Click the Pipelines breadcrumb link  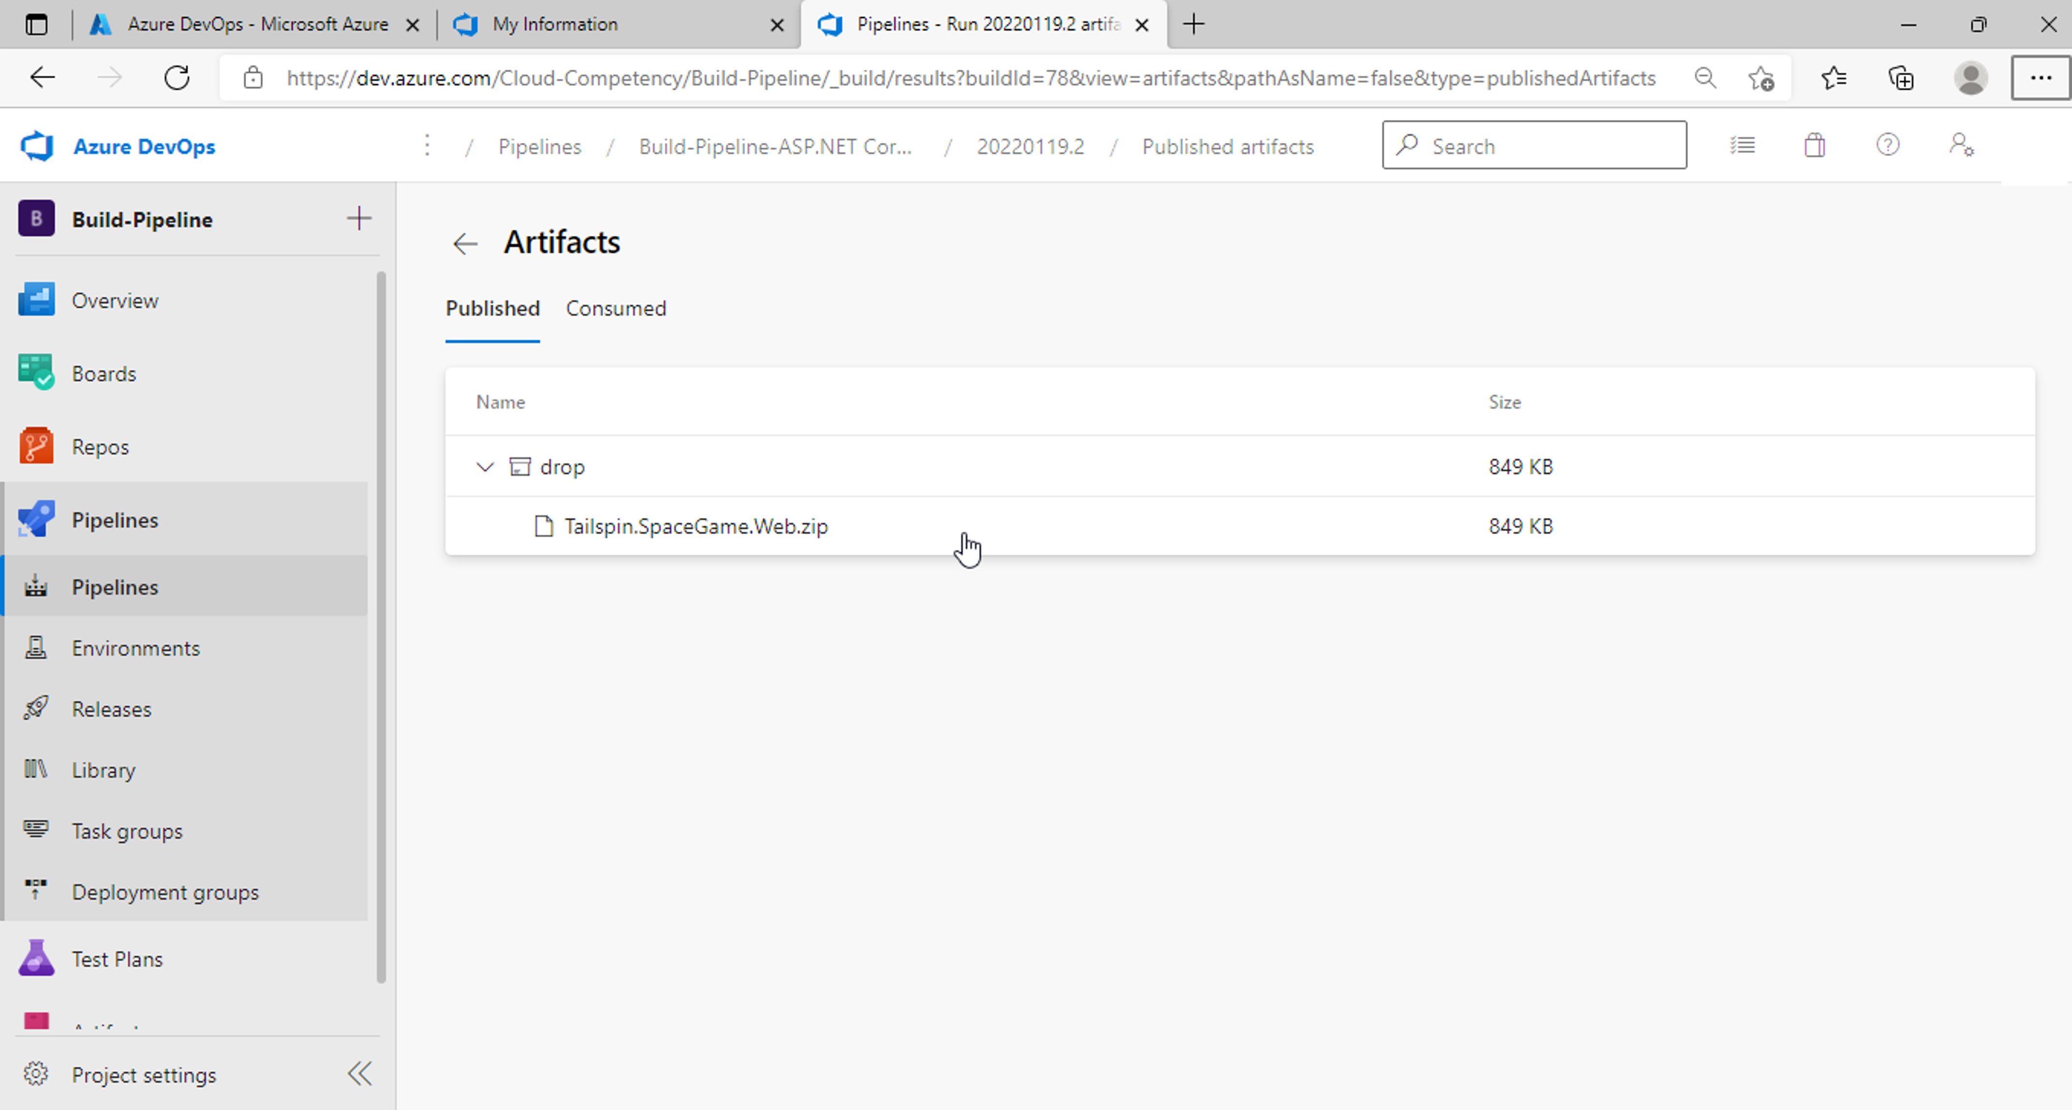coord(540,146)
